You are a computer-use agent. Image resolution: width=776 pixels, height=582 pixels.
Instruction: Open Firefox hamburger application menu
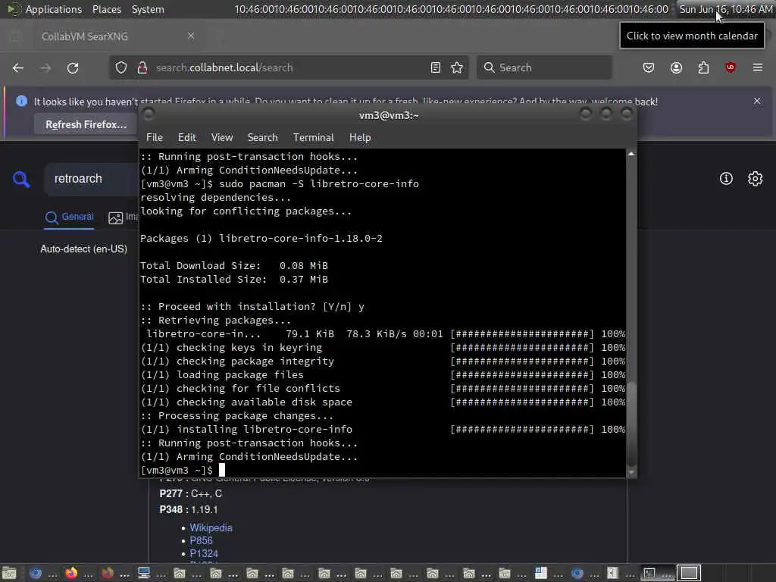tap(758, 67)
